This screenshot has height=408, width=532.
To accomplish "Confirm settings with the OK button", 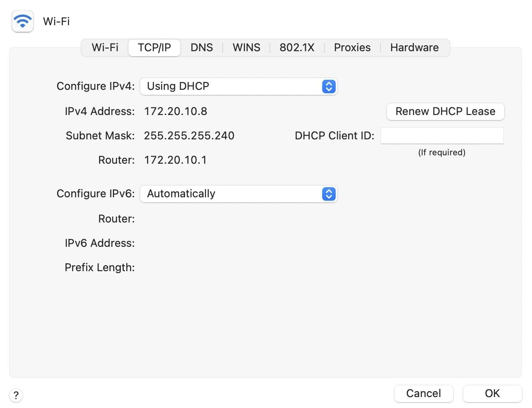I will 492,394.
